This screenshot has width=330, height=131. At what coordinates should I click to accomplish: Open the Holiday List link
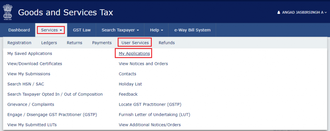(131, 84)
